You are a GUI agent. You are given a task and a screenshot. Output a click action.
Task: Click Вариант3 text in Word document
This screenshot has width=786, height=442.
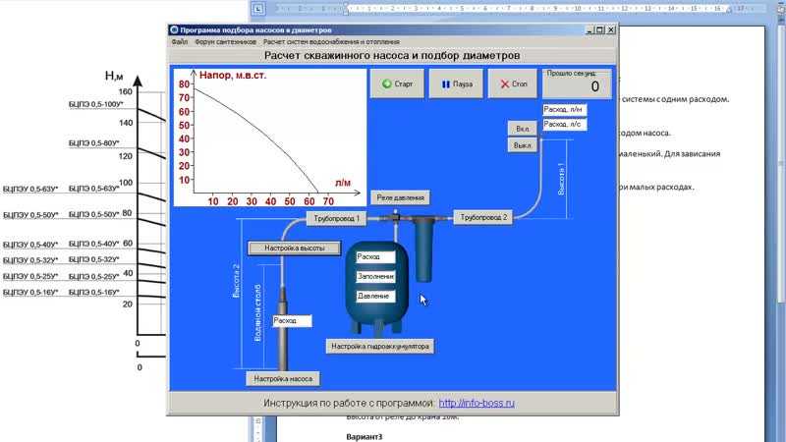coord(365,437)
